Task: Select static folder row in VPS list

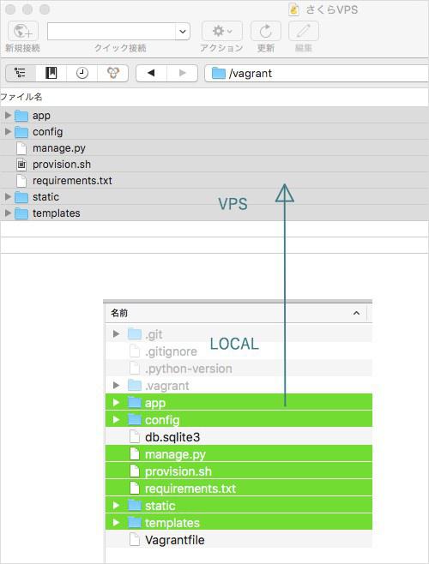Action: point(214,197)
